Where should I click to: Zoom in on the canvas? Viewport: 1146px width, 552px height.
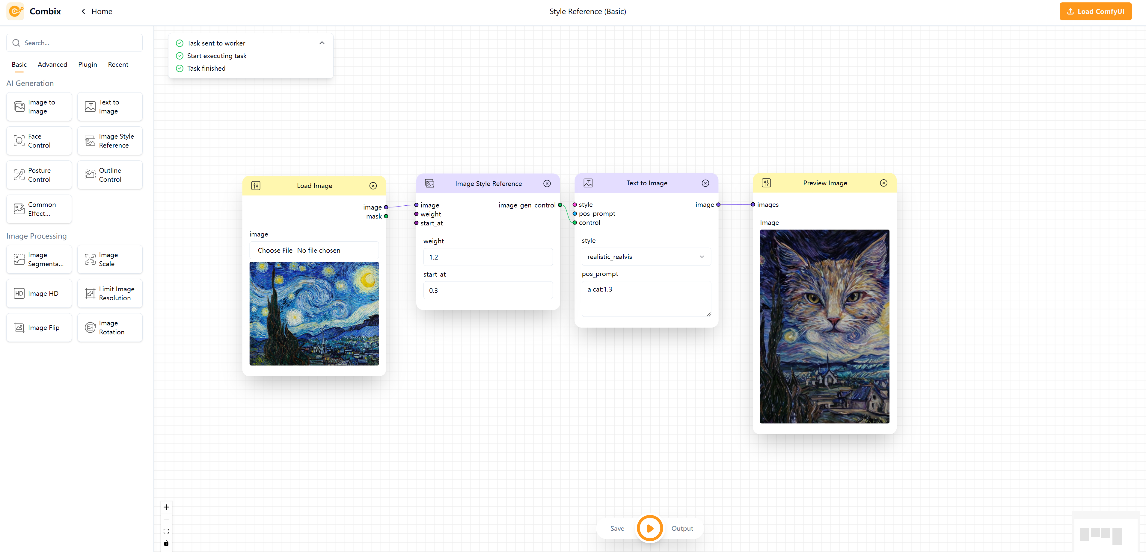point(166,507)
